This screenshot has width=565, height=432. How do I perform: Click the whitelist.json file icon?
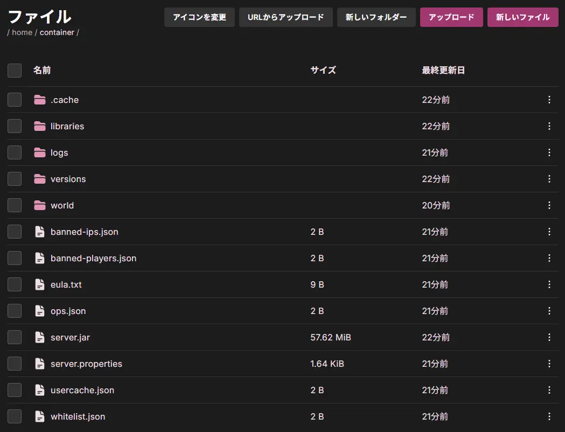(x=40, y=416)
